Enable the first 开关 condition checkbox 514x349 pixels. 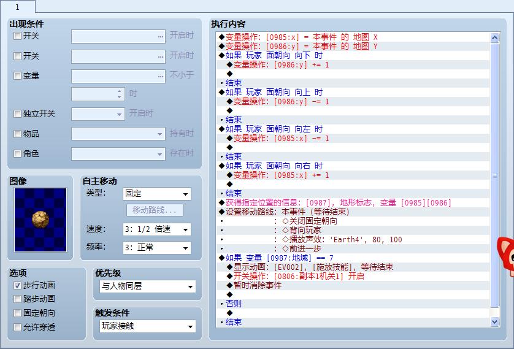17,36
